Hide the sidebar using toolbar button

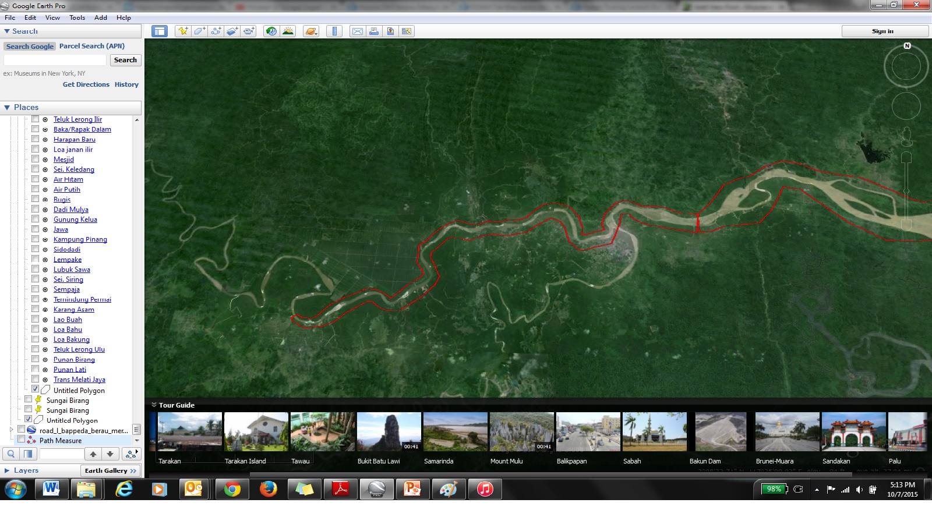(160, 31)
